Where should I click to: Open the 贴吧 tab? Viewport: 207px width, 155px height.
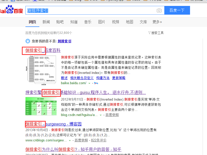[x=60, y=22]
